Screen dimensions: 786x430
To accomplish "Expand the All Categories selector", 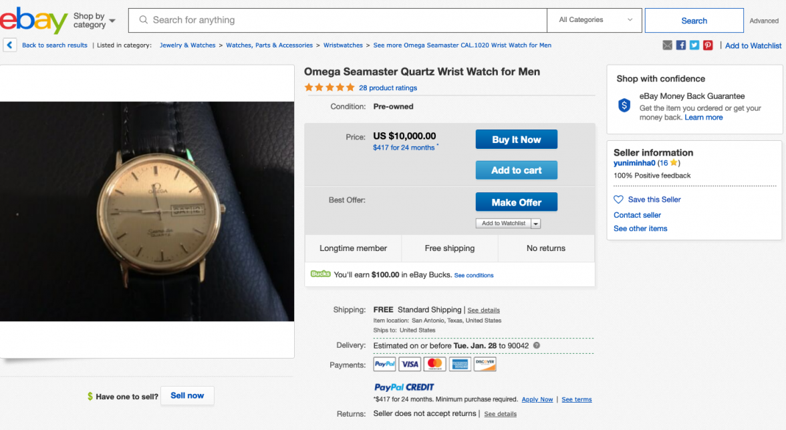I will coord(594,20).
